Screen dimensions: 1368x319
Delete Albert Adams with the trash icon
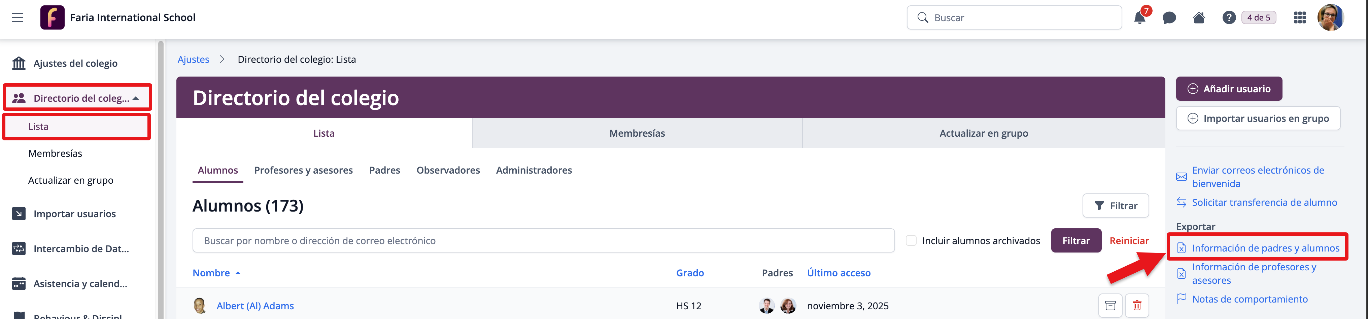[1136, 305]
